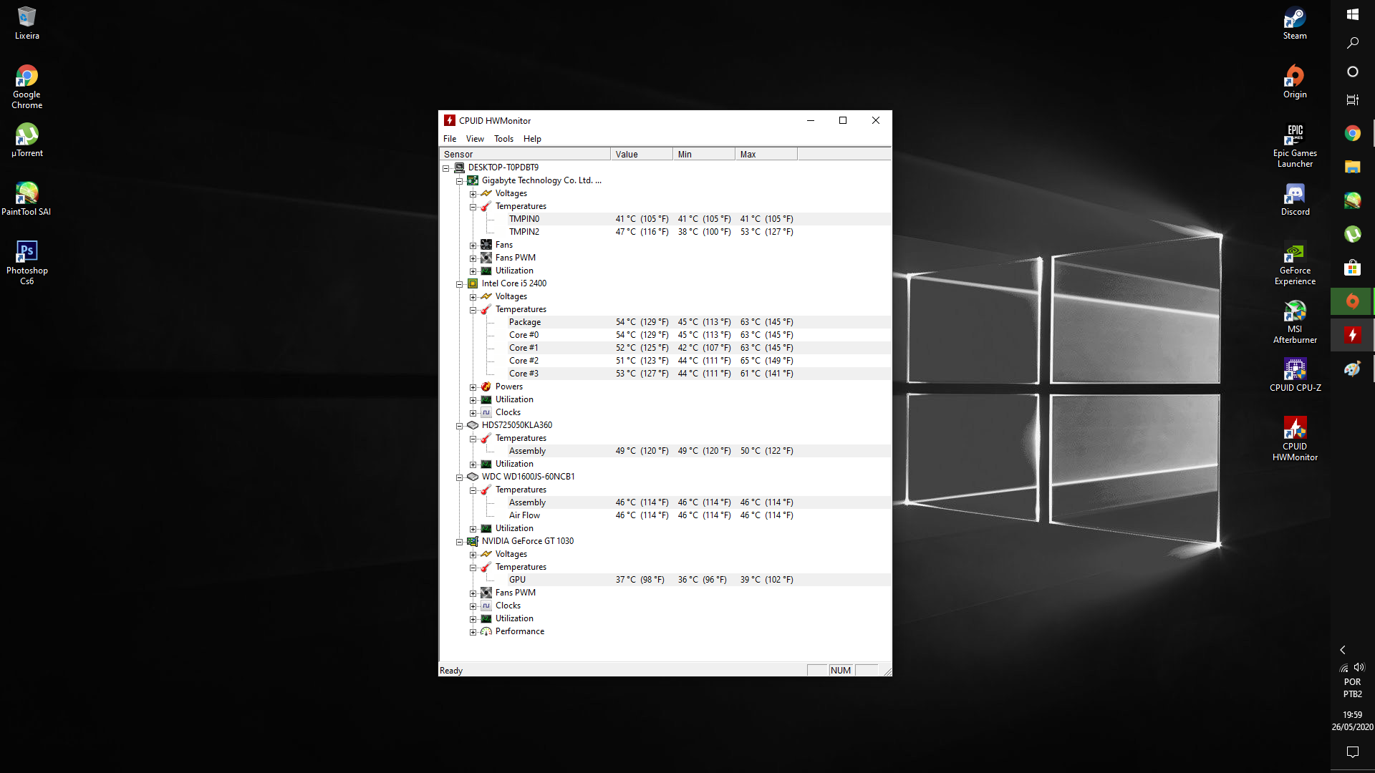1375x773 pixels.
Task: Click the CPUID HWMonitor title bar icon
Action: tap(449, 120)
